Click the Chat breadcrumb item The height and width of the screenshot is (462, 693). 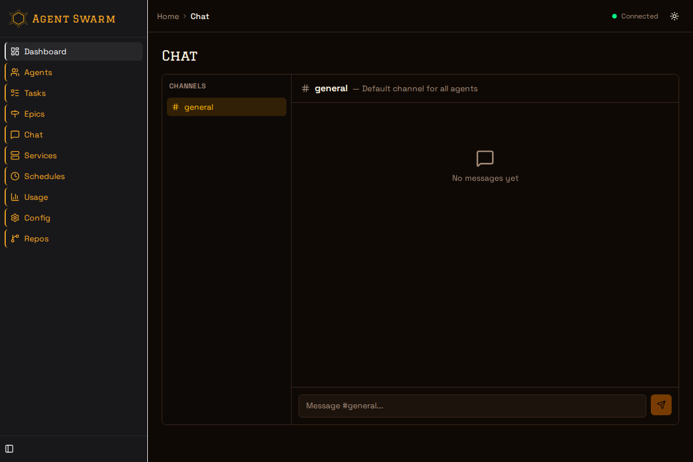click(200, 16)
